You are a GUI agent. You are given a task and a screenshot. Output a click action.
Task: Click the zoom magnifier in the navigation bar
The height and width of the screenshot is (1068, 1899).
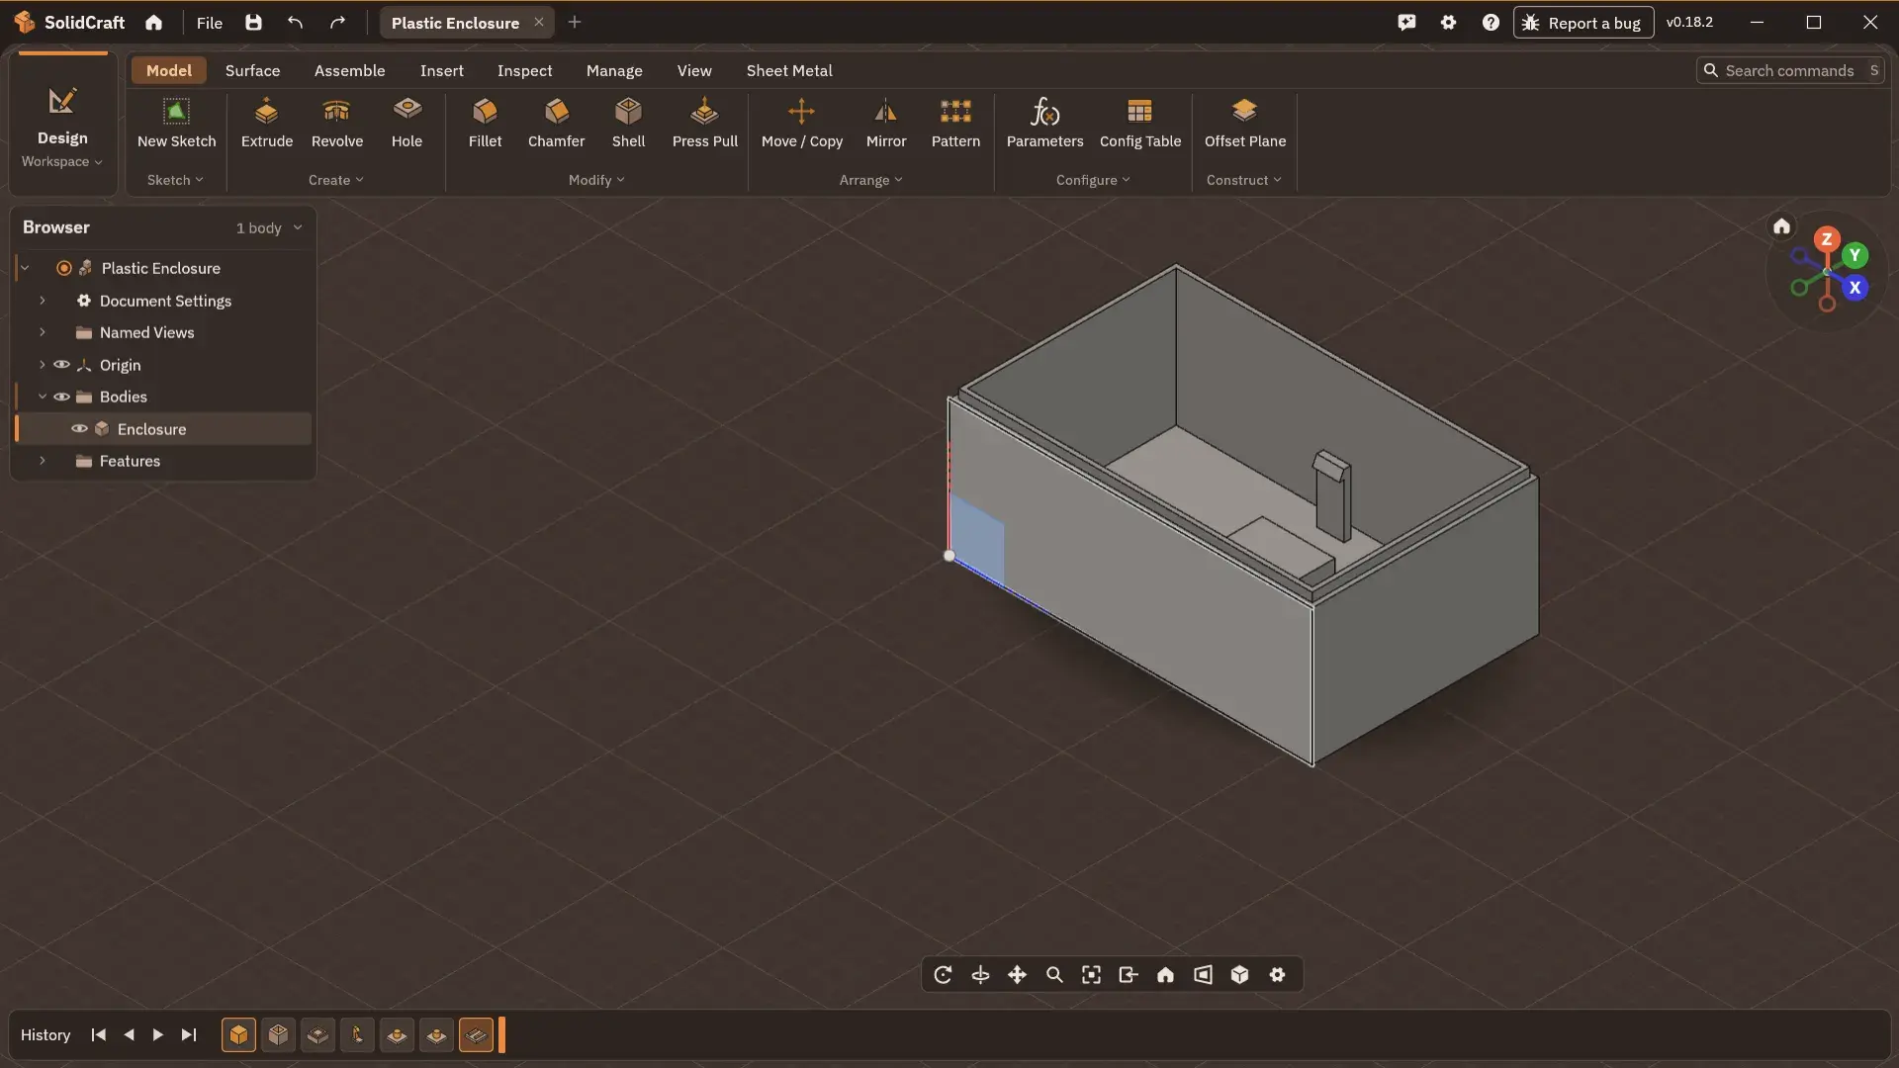pos(1054,975)
